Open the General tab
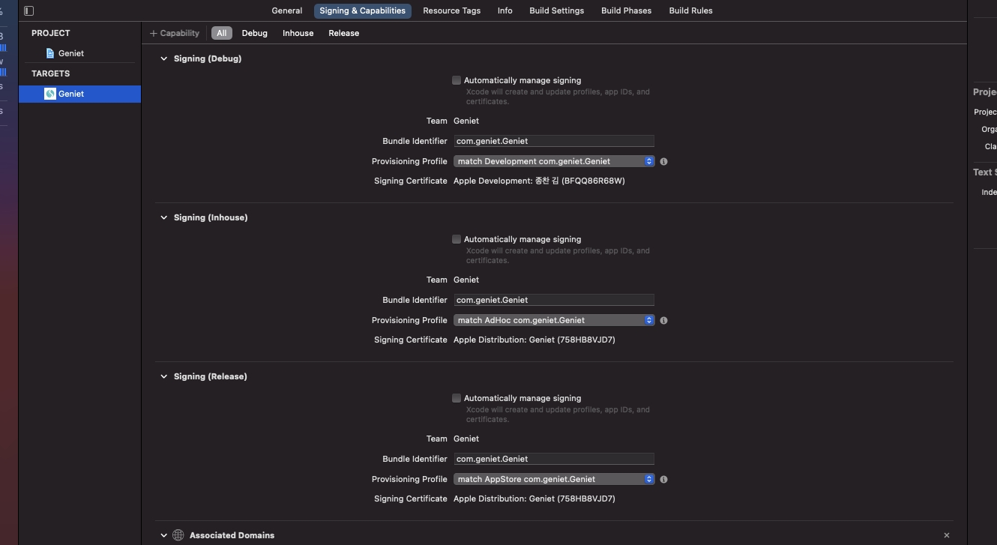 coord(287,10)
